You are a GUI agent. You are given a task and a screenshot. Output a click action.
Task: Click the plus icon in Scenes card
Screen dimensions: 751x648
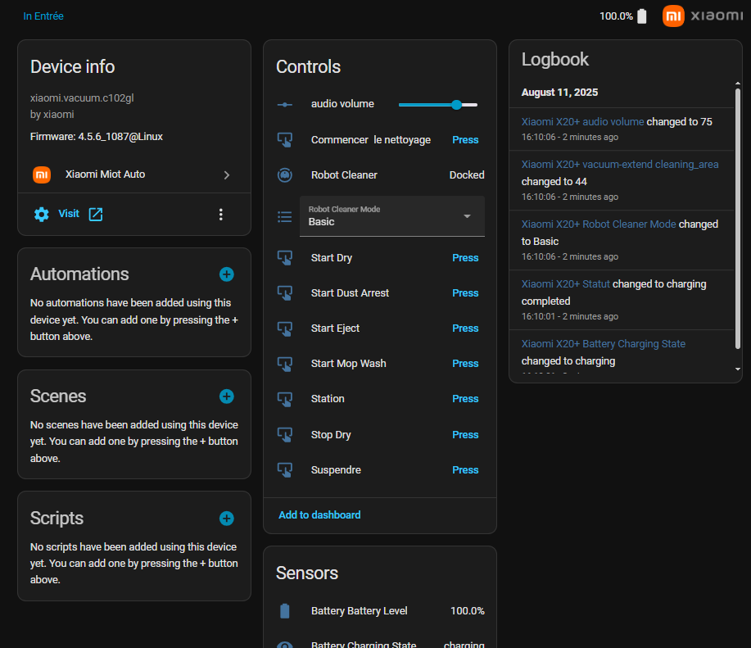(227, 397)
